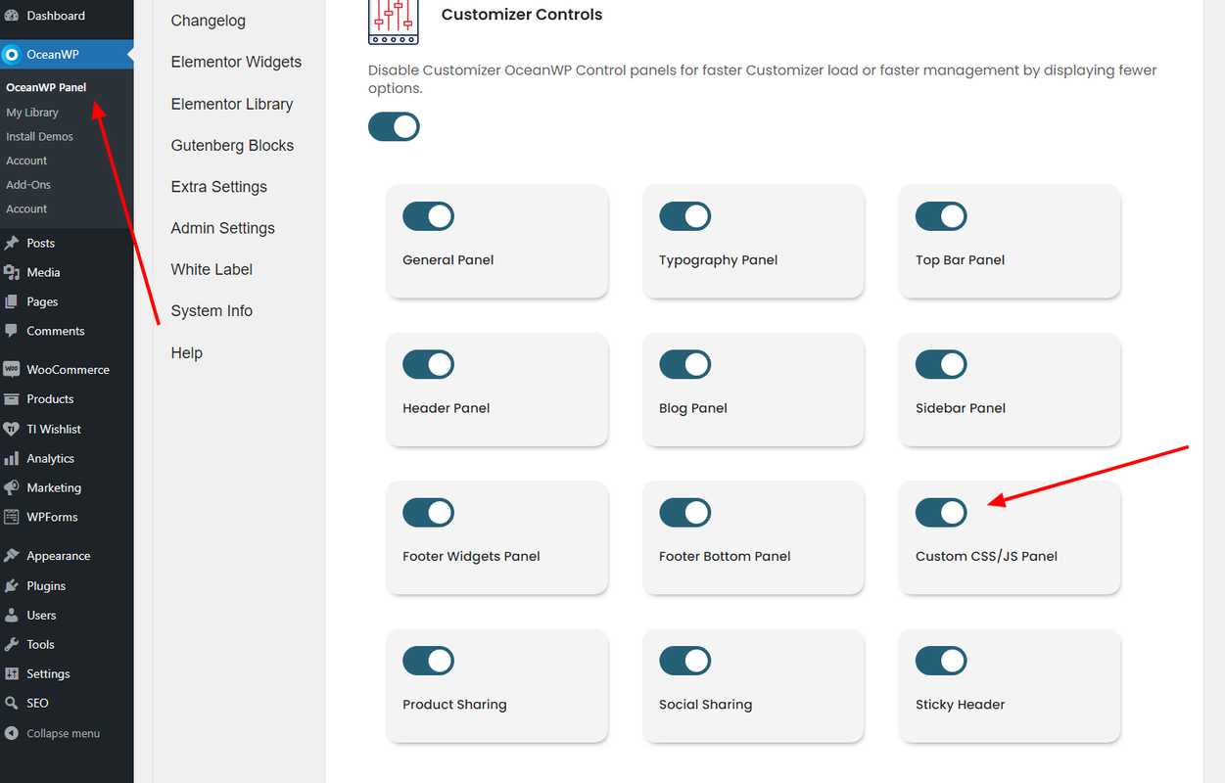Image resolution: width=1225 pixels, height=783 pixels.
Task: Go to the Admin Settings tab
Action: (223, 228)
